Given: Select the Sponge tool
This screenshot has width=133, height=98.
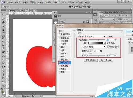Looking at the screenshot, I should (3, 63).
